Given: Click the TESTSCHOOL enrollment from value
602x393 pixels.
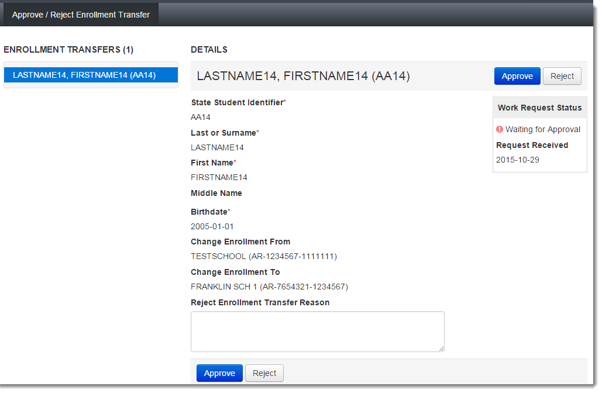Looking at the screenshot, I should click(263, 256).
